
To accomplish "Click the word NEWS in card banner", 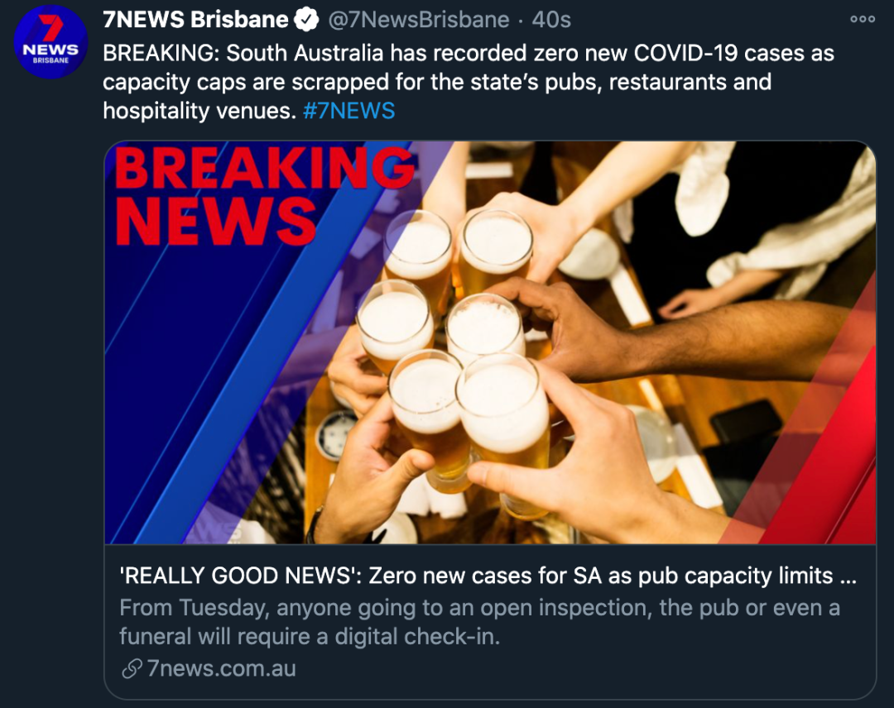I will point(215,222).
